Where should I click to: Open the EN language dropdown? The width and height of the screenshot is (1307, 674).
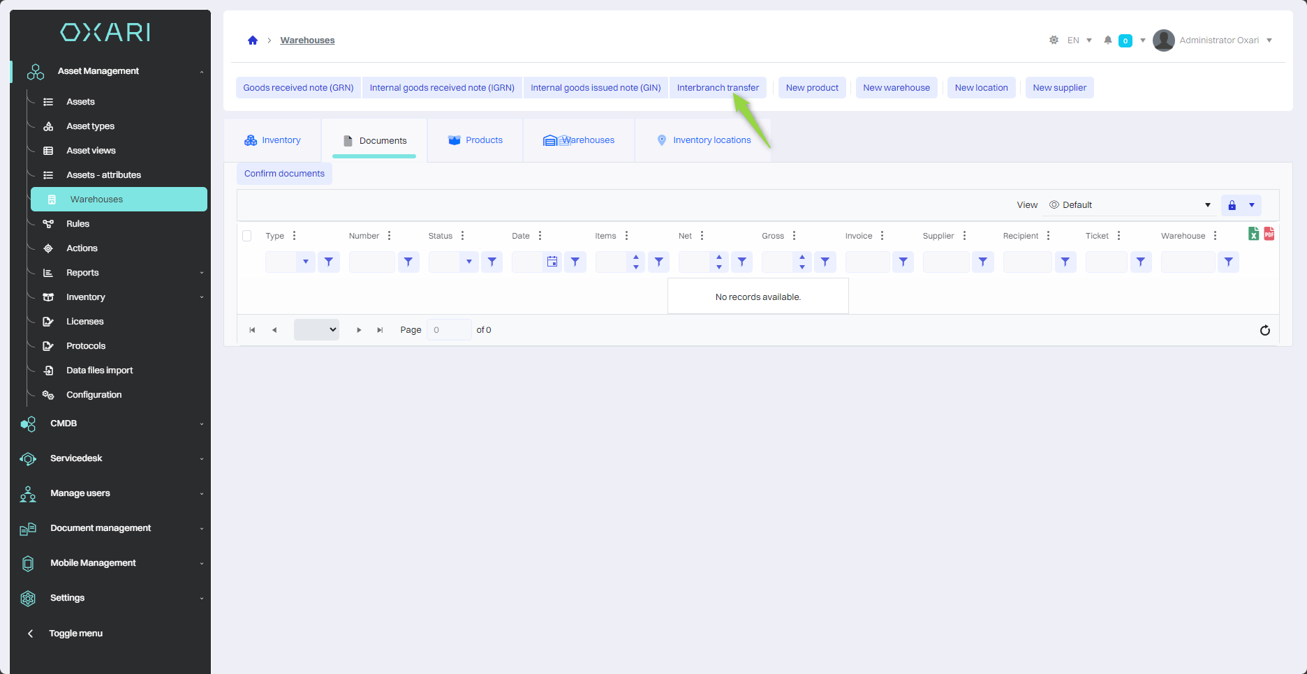coord(1079,40)
